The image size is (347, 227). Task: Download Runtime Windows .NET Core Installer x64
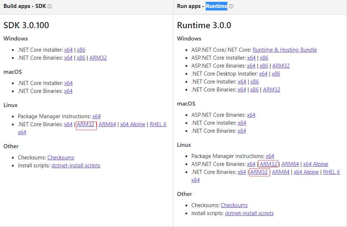coord(242,82)
